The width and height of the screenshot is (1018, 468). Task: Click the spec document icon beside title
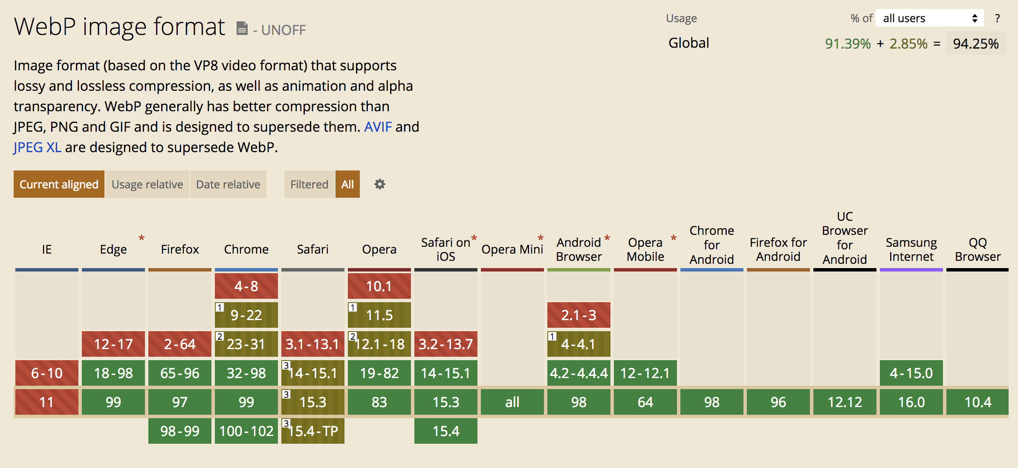[242, 29]
